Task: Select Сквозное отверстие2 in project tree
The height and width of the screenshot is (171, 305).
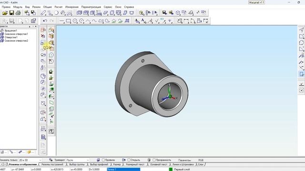Action: click(x=16, y=41)
